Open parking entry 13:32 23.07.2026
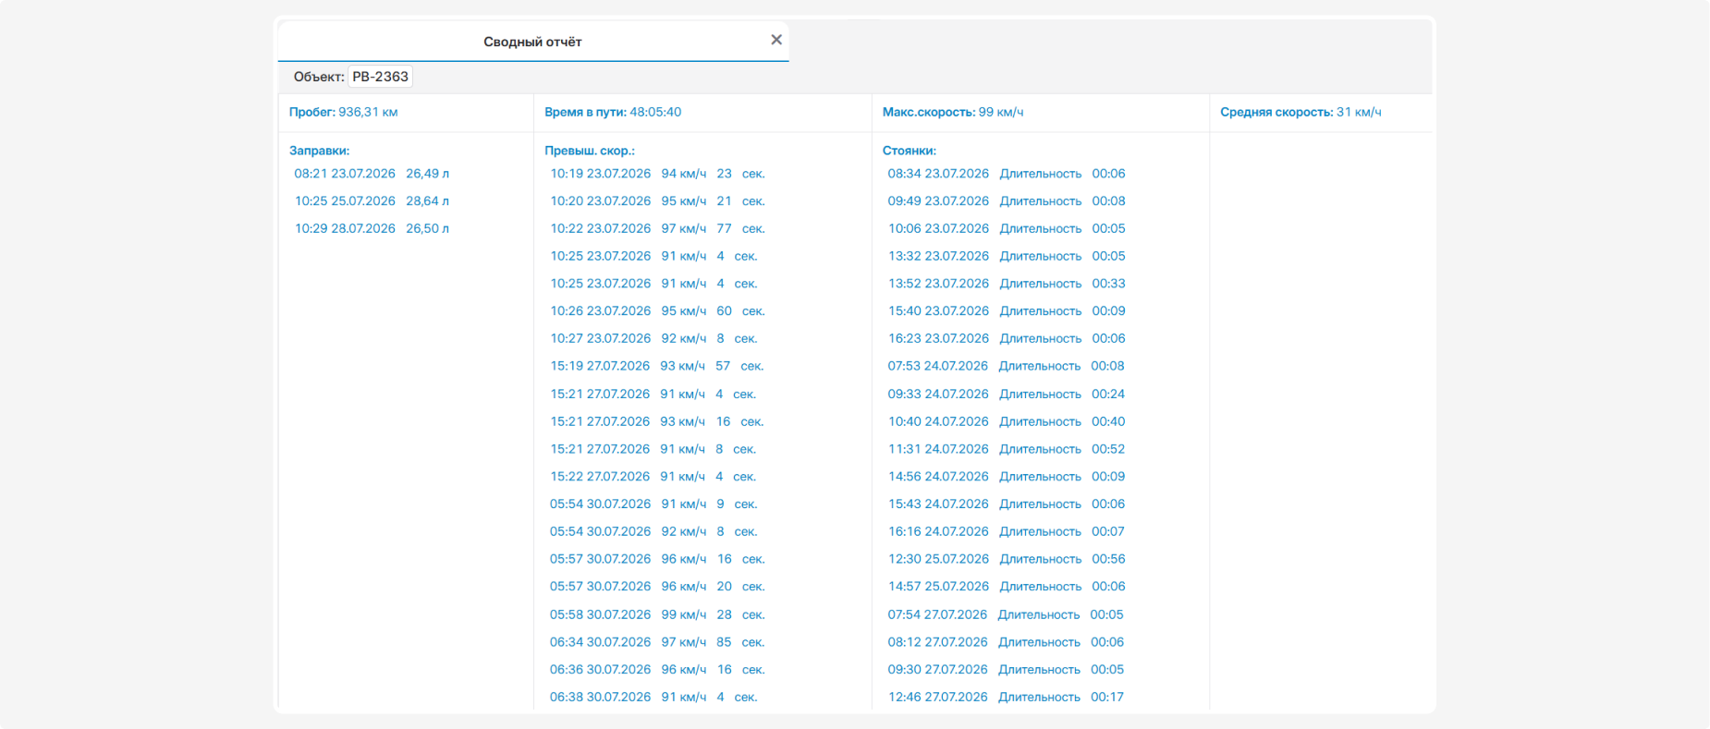Screen dimensions: 1710x729 point(1007,256)
